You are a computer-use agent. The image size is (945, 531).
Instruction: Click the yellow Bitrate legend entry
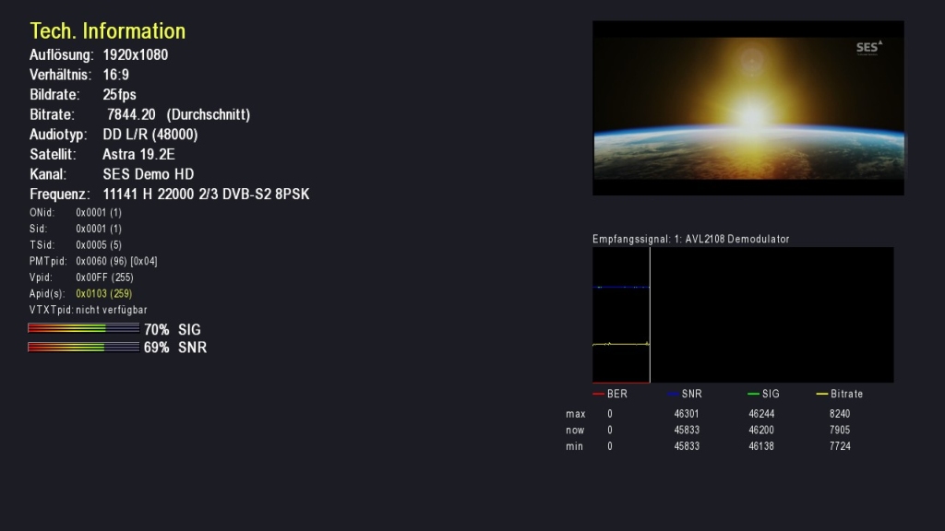coord(840,394)
